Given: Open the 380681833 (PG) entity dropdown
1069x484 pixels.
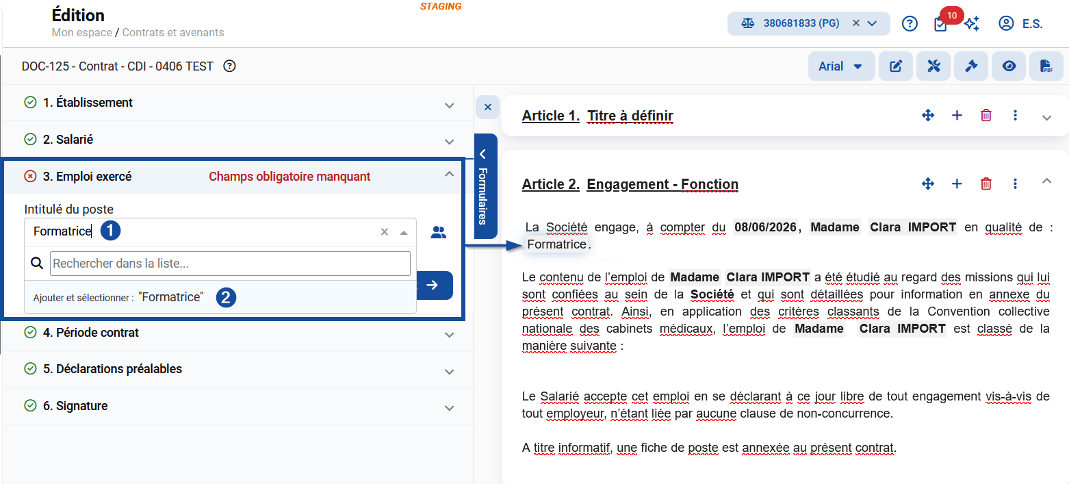Looking at the screenshot, I should 872,23.
